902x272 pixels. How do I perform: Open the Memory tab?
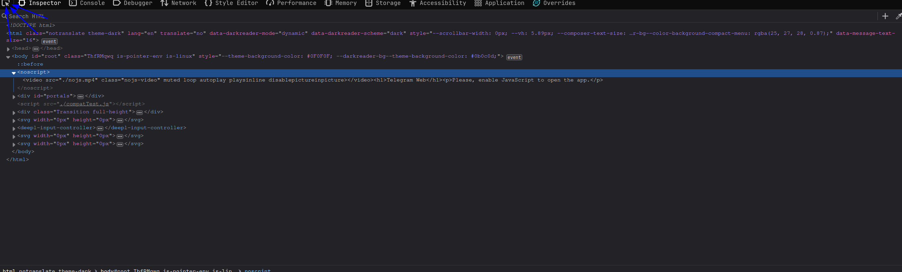(x=340, y=3)
